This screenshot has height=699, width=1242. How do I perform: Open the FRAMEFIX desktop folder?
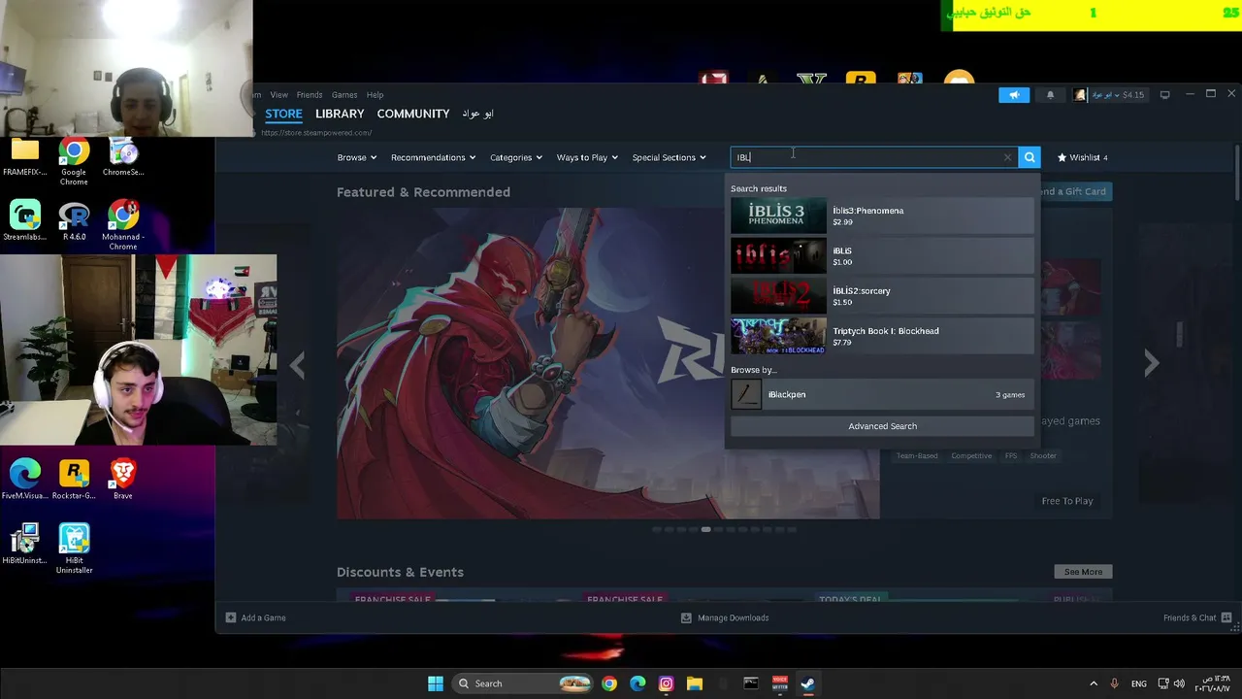(x=25, y=157)
